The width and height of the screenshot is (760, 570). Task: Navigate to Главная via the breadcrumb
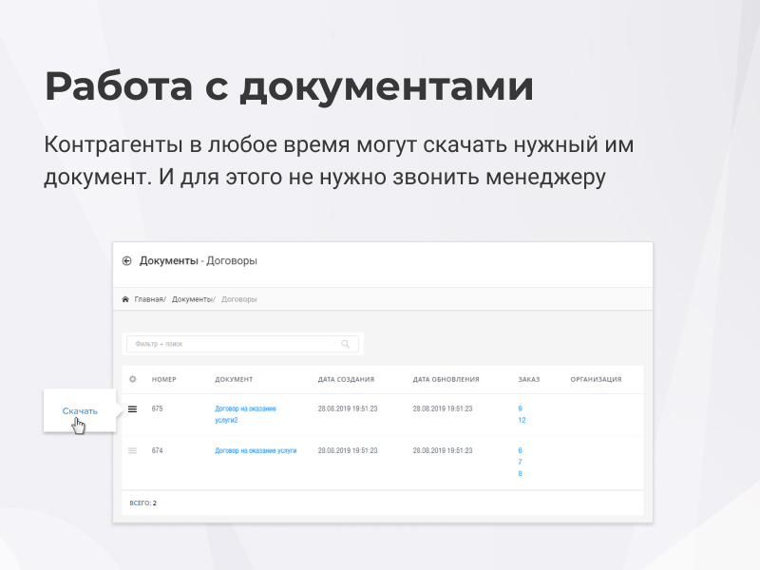pyautogui.click(x=148, y=298)
